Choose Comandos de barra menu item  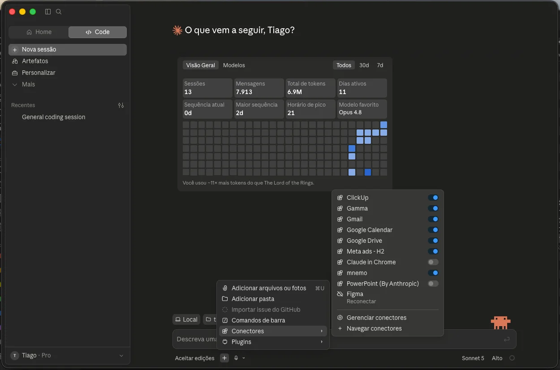(273, 320)
